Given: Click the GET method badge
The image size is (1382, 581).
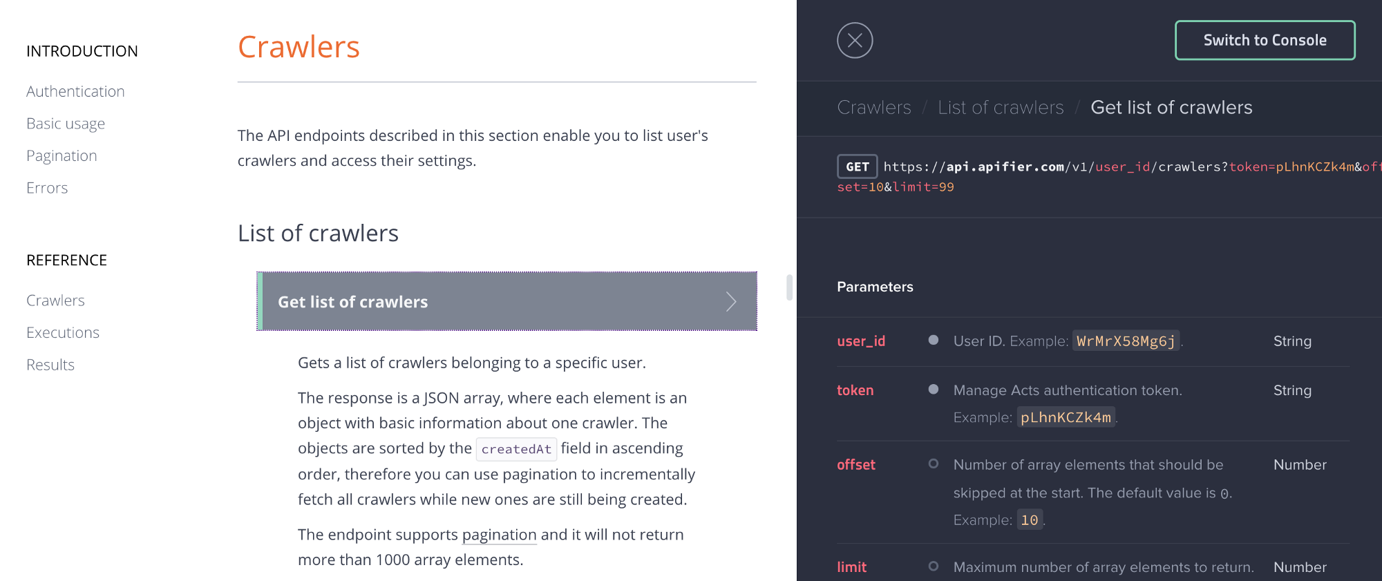Looking at the screenshot, I should pos(856,166).
